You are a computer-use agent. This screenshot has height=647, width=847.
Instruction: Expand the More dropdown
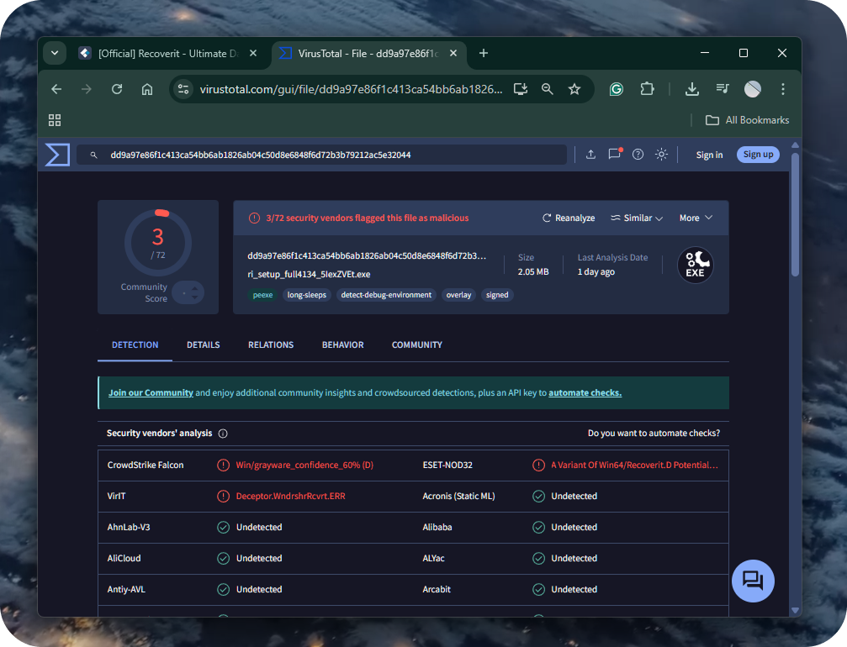[696, 218]
